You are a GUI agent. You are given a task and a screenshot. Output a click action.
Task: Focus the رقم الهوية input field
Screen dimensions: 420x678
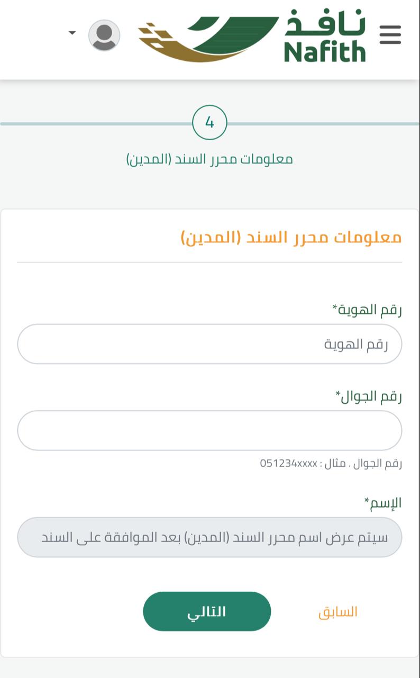[209, 344]
